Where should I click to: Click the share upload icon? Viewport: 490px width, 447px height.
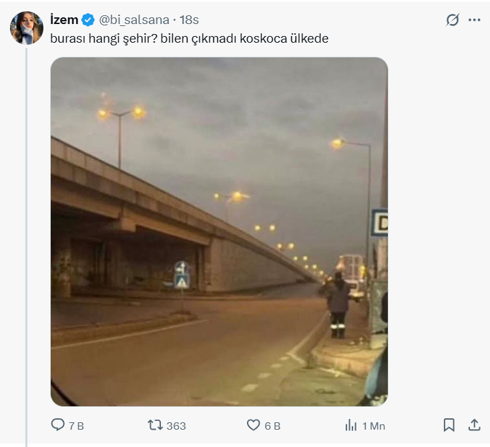(475, 425)
